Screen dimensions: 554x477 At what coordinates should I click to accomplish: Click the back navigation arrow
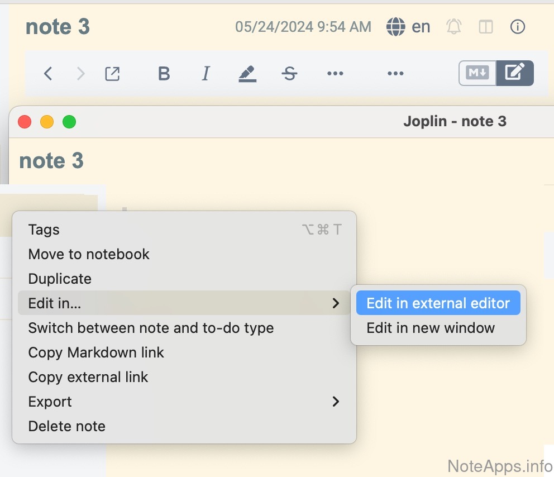coord(48,73)
